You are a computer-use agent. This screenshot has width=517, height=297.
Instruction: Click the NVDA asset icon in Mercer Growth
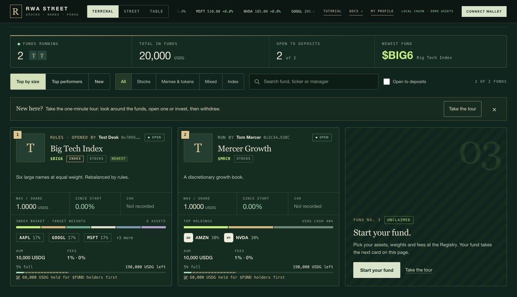click(229, 237)
